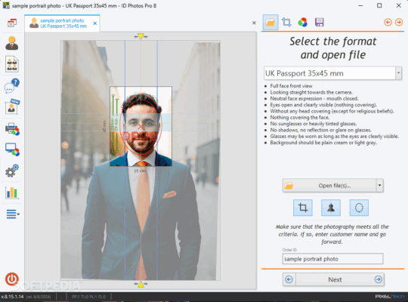The height and width of the screenshot is (302, 408).
Task: Open the settings gears icon
Action: tap(11, 171)
